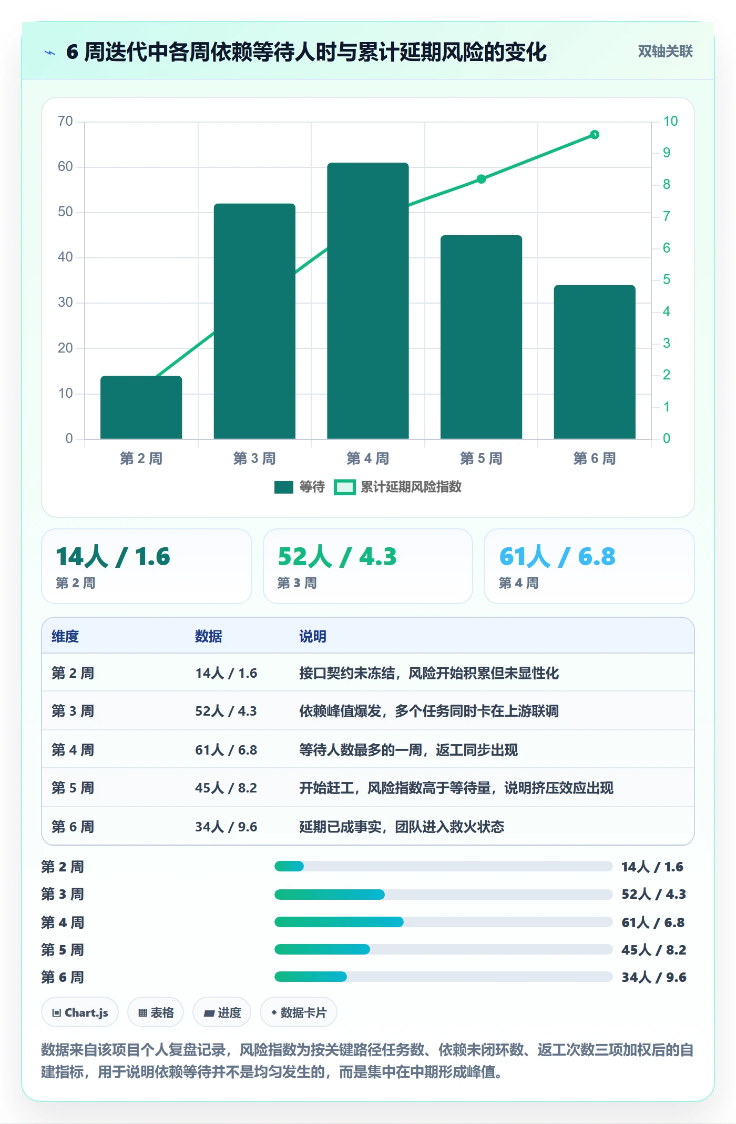Click the 说明 column header

tap(313, 636)
